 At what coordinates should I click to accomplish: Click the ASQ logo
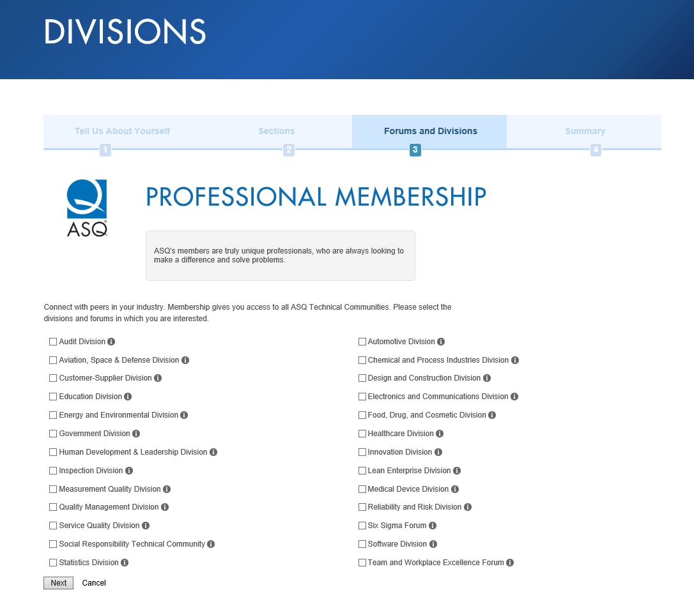[x=87, y=208]
